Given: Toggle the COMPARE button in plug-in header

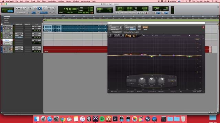Looking at the screenshot, I should [x=133, y=29].
